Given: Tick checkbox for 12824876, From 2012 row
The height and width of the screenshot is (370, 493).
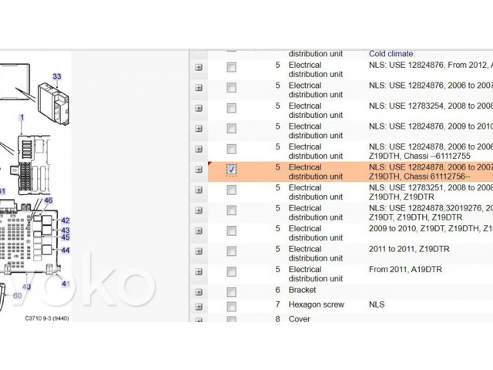Looking at the screenshot, I should pos(231,67).
